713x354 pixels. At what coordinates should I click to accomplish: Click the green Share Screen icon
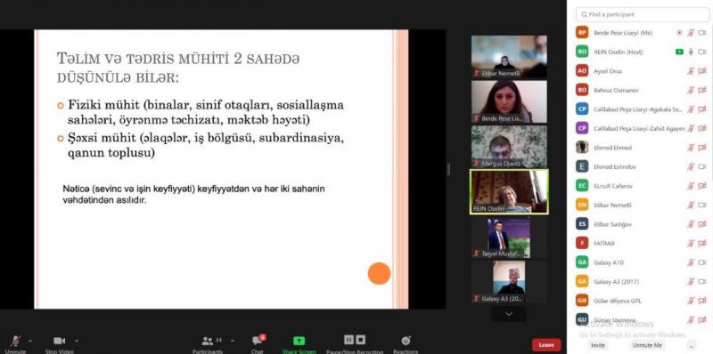tap(299, 341)
